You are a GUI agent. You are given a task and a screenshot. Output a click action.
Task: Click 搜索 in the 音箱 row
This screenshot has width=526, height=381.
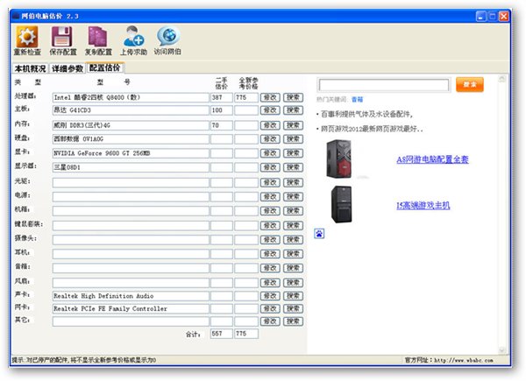coord(293,268)
